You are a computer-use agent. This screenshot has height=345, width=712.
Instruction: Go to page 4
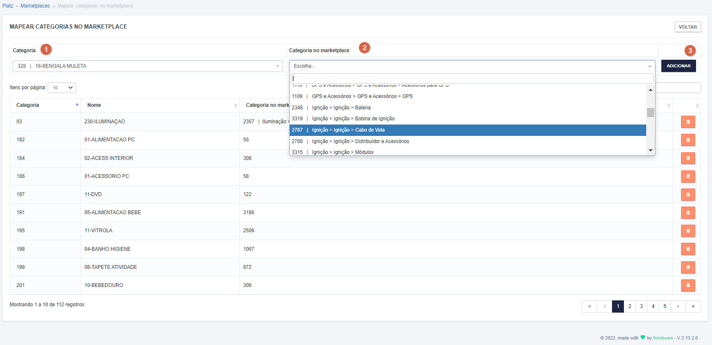tap(653, 306)
